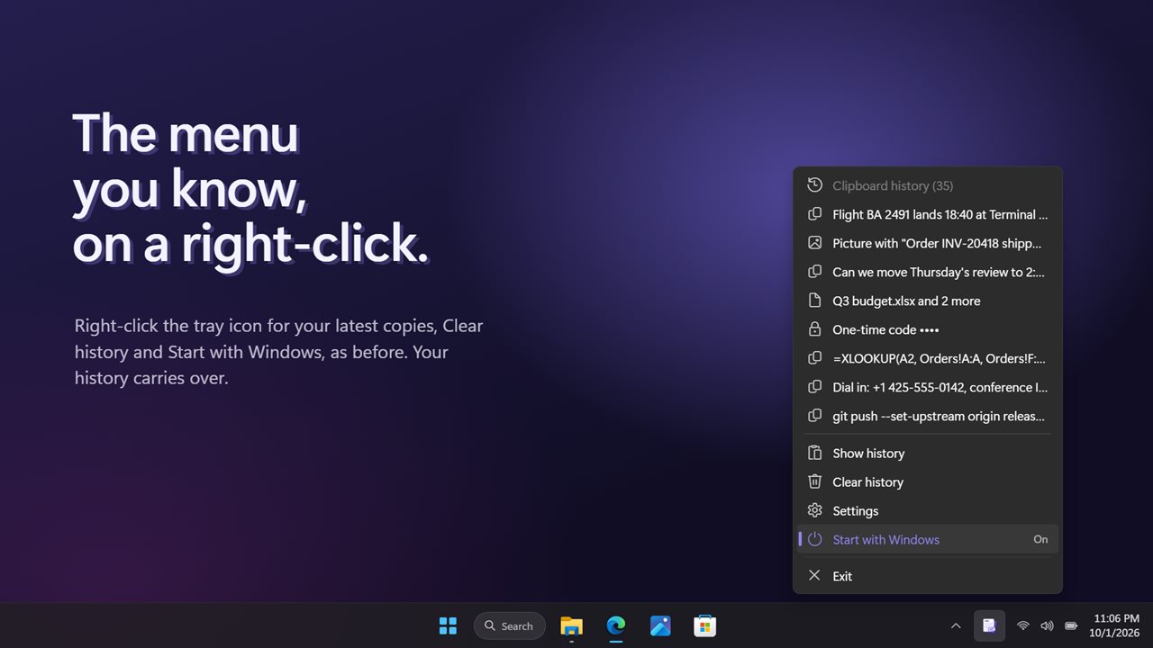Click the Start with Windows power icon
1153x648 pixels.
coord(814,539)
